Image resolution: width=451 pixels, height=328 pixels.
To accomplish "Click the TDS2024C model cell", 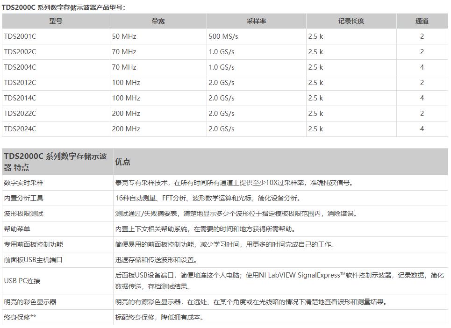I will pyautogui.click(x=20, y=129).
